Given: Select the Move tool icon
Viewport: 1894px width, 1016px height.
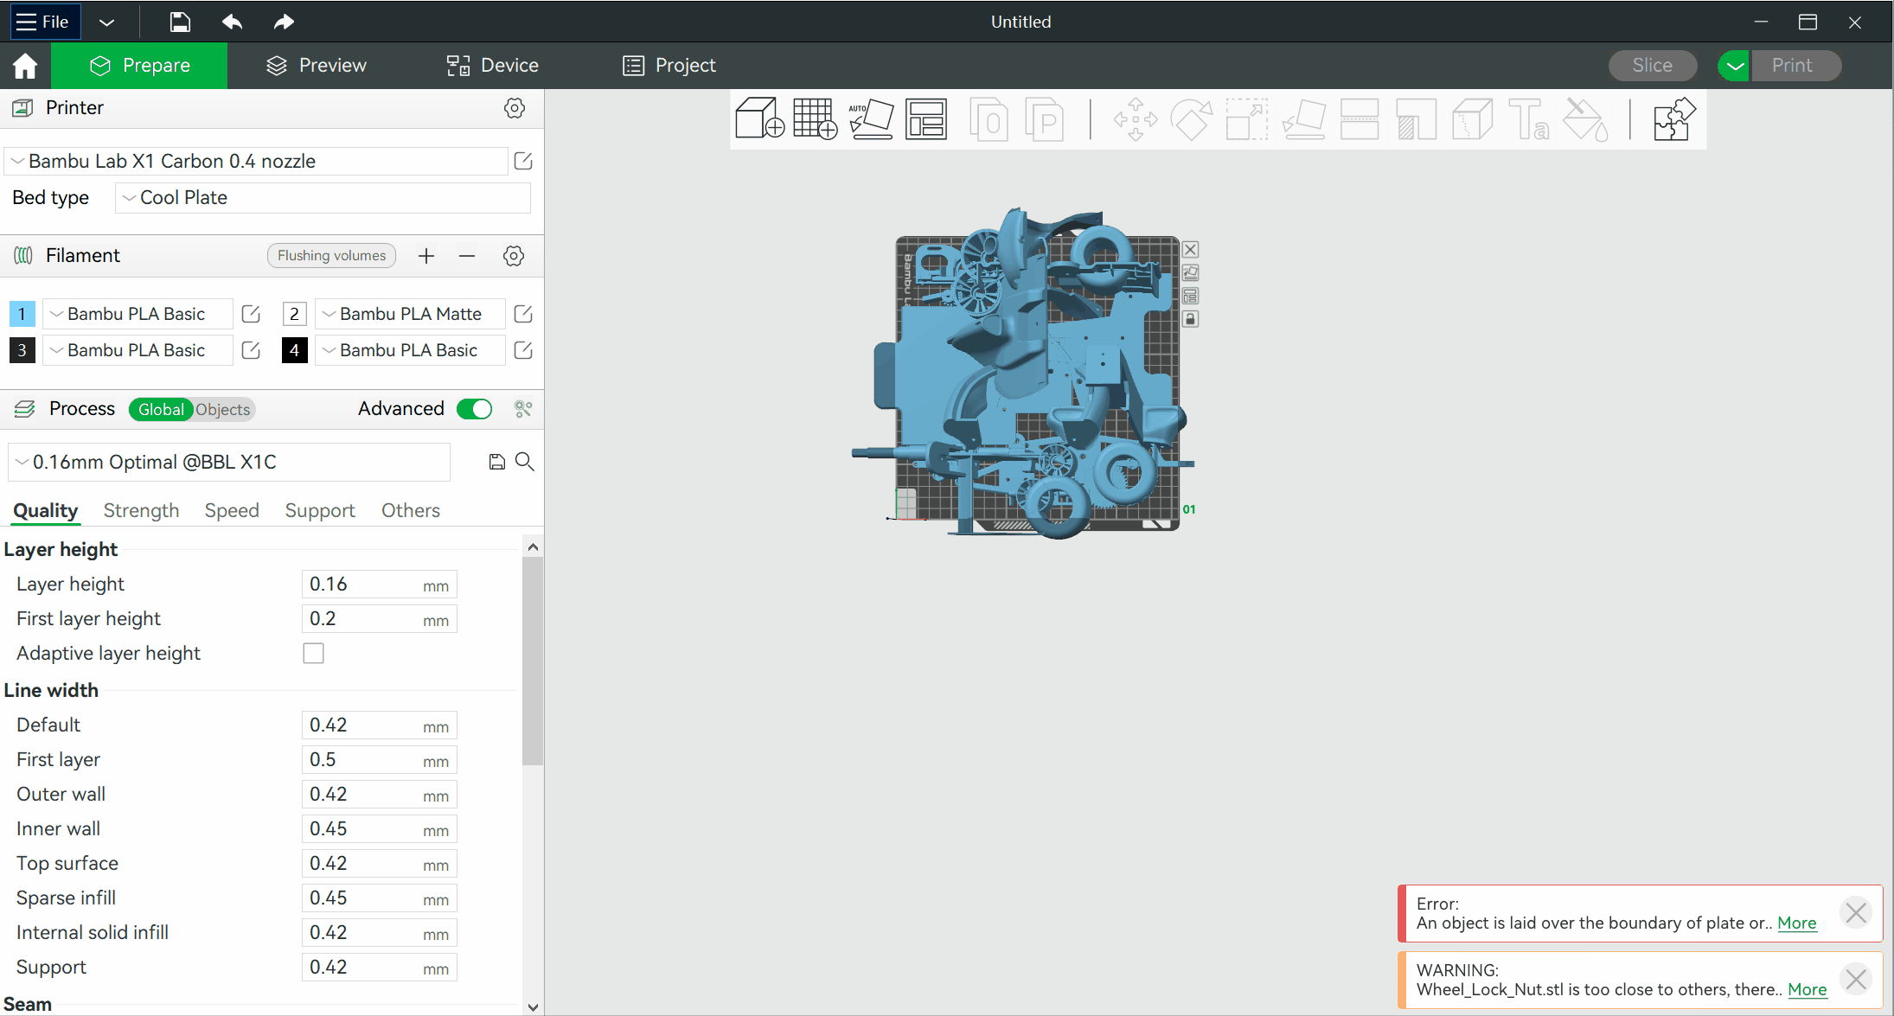Looking at the screenshot, I should coord(1136,119).
